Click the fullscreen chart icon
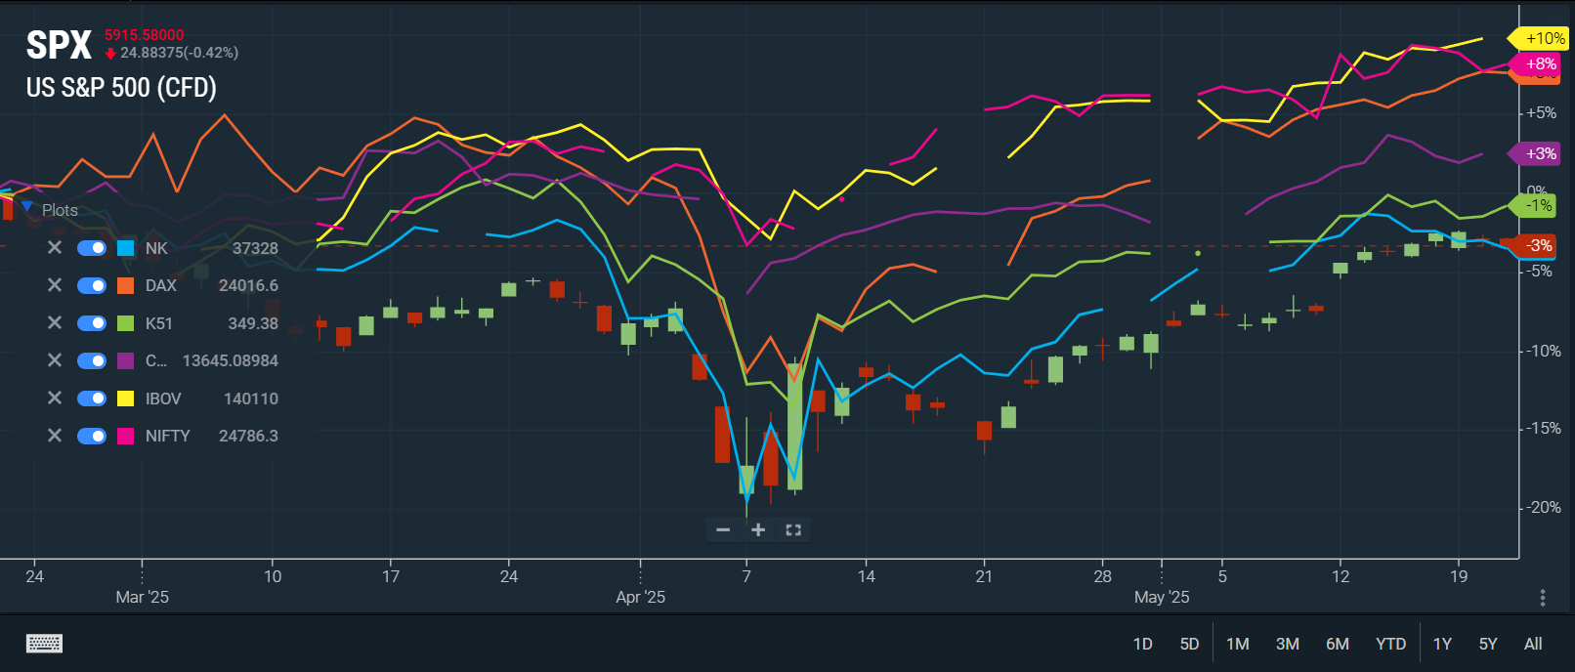Screen dimensions: 1575x672 pos(793,529)
